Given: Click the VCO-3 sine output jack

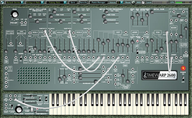Looking at the screenshot, I should (x=74, y=33).
